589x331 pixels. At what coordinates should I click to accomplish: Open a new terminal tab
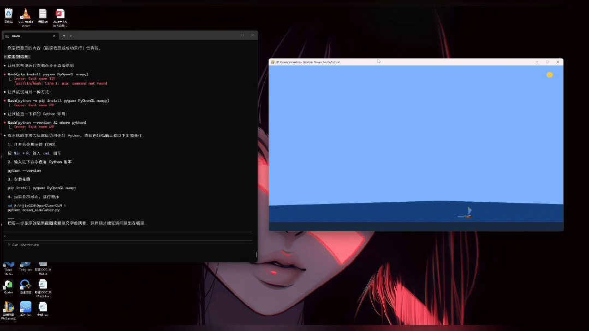tap(64, 36)
